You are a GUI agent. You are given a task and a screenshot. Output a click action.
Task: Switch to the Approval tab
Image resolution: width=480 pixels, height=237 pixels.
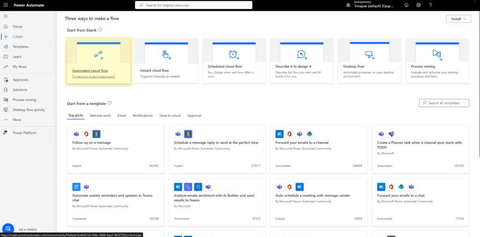(x=194, y=115)
